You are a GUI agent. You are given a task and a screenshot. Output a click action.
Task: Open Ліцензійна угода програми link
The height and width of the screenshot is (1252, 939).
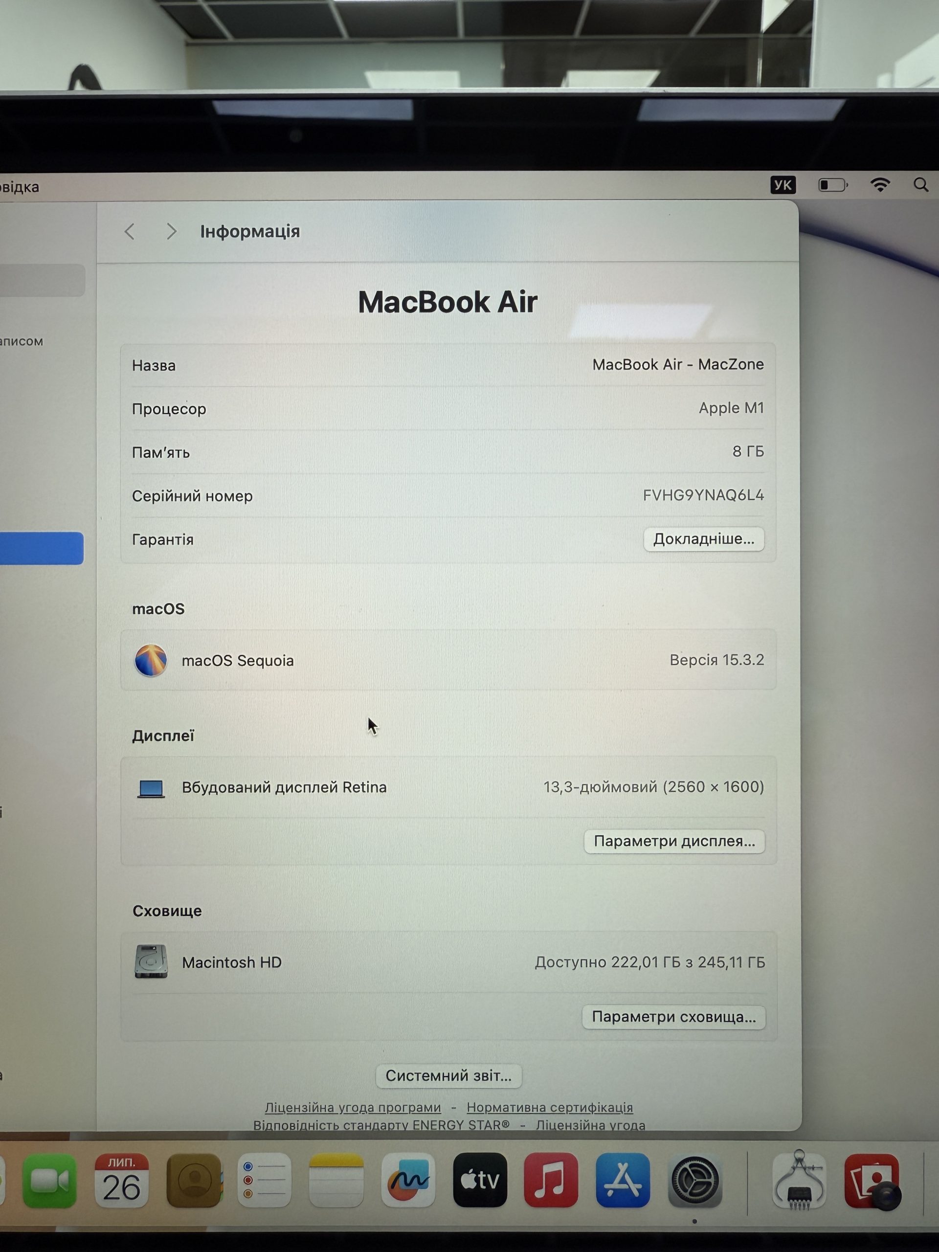(x=353, y=1107)
